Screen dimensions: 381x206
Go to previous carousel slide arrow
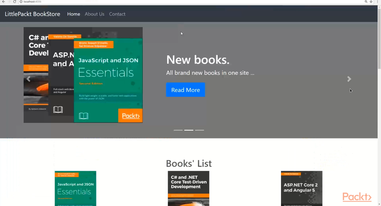(x=29, y=79)
